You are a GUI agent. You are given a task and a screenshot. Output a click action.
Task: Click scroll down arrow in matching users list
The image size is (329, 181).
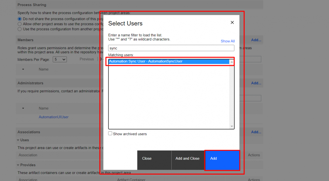point(232,126)
